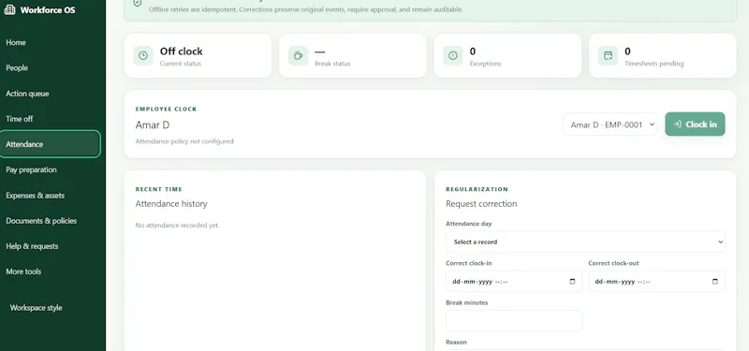Open Workspace style settings
Viewport: 749px width, 351px height.
36,308
